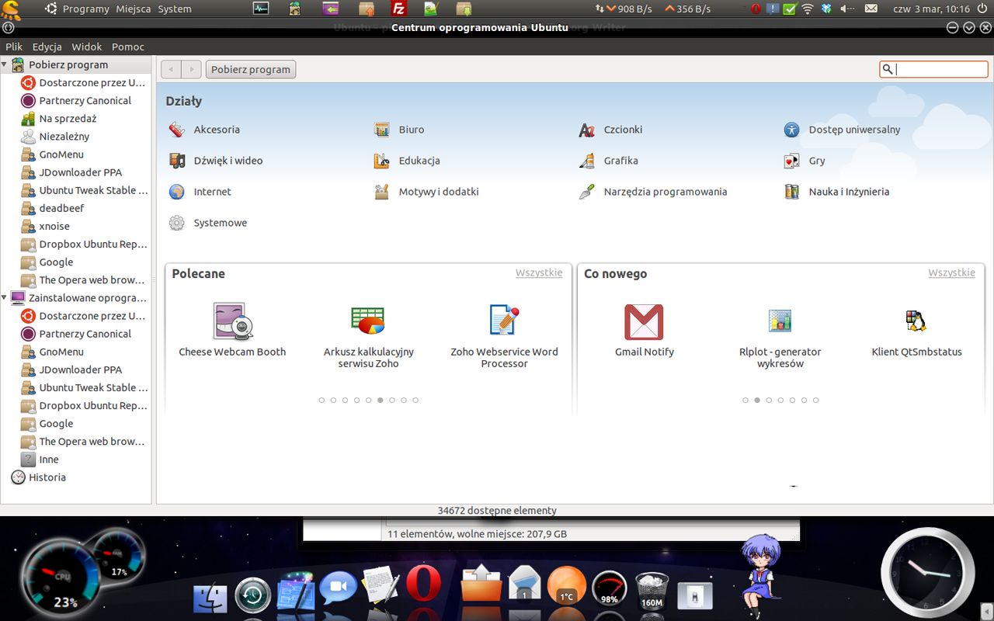994x621 pixels.
Task: Select Zoho Webservice Word Processor icon
Action: 504,321
